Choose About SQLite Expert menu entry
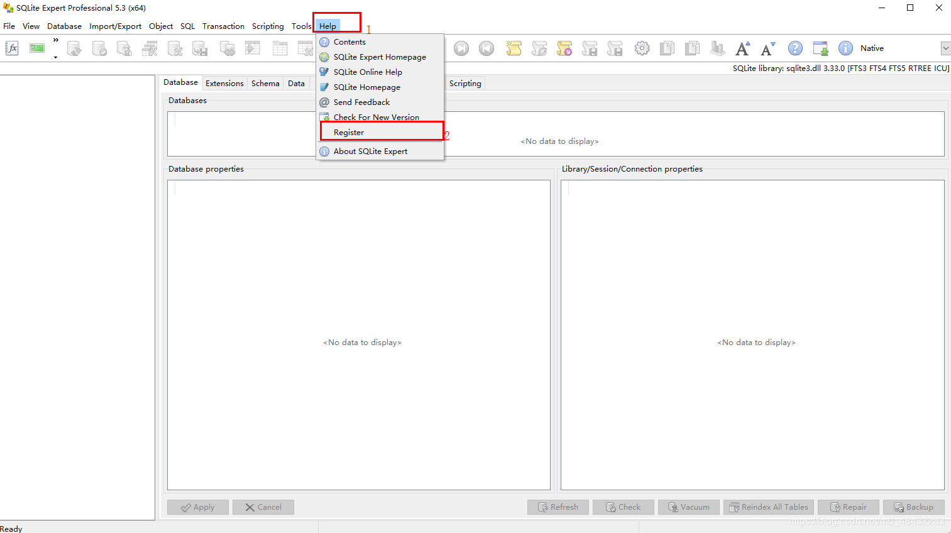This screenshot has width=951, height=533. pyautogui.click(x=380, y=151)
